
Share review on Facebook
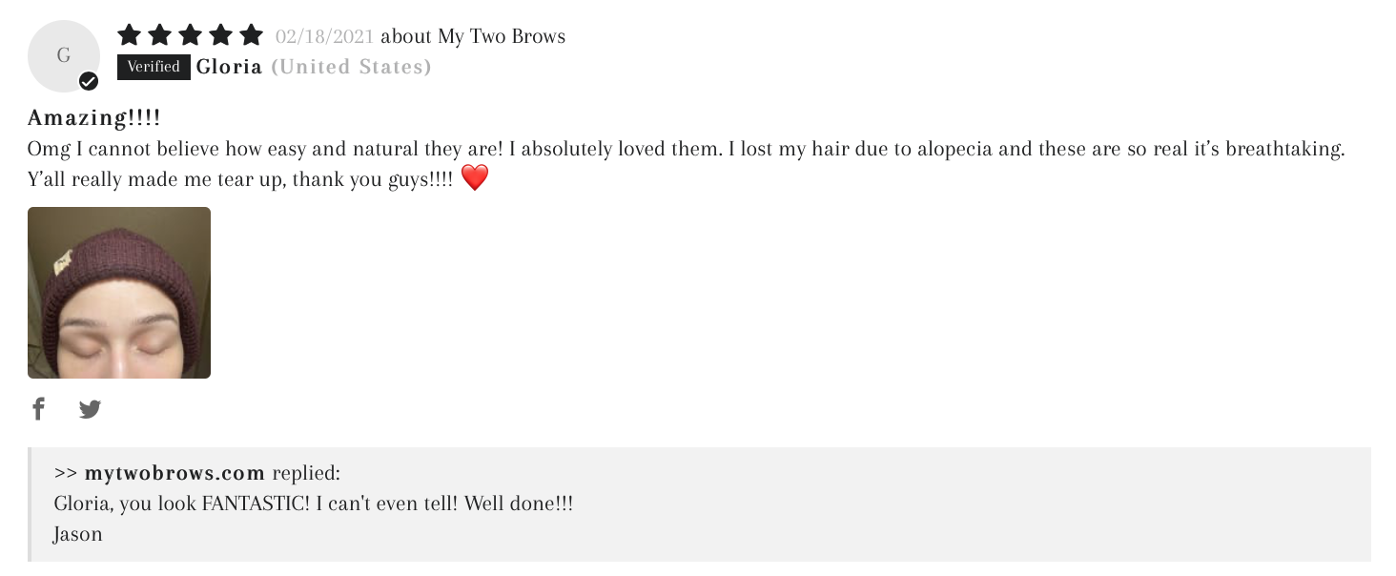[38, 409]
